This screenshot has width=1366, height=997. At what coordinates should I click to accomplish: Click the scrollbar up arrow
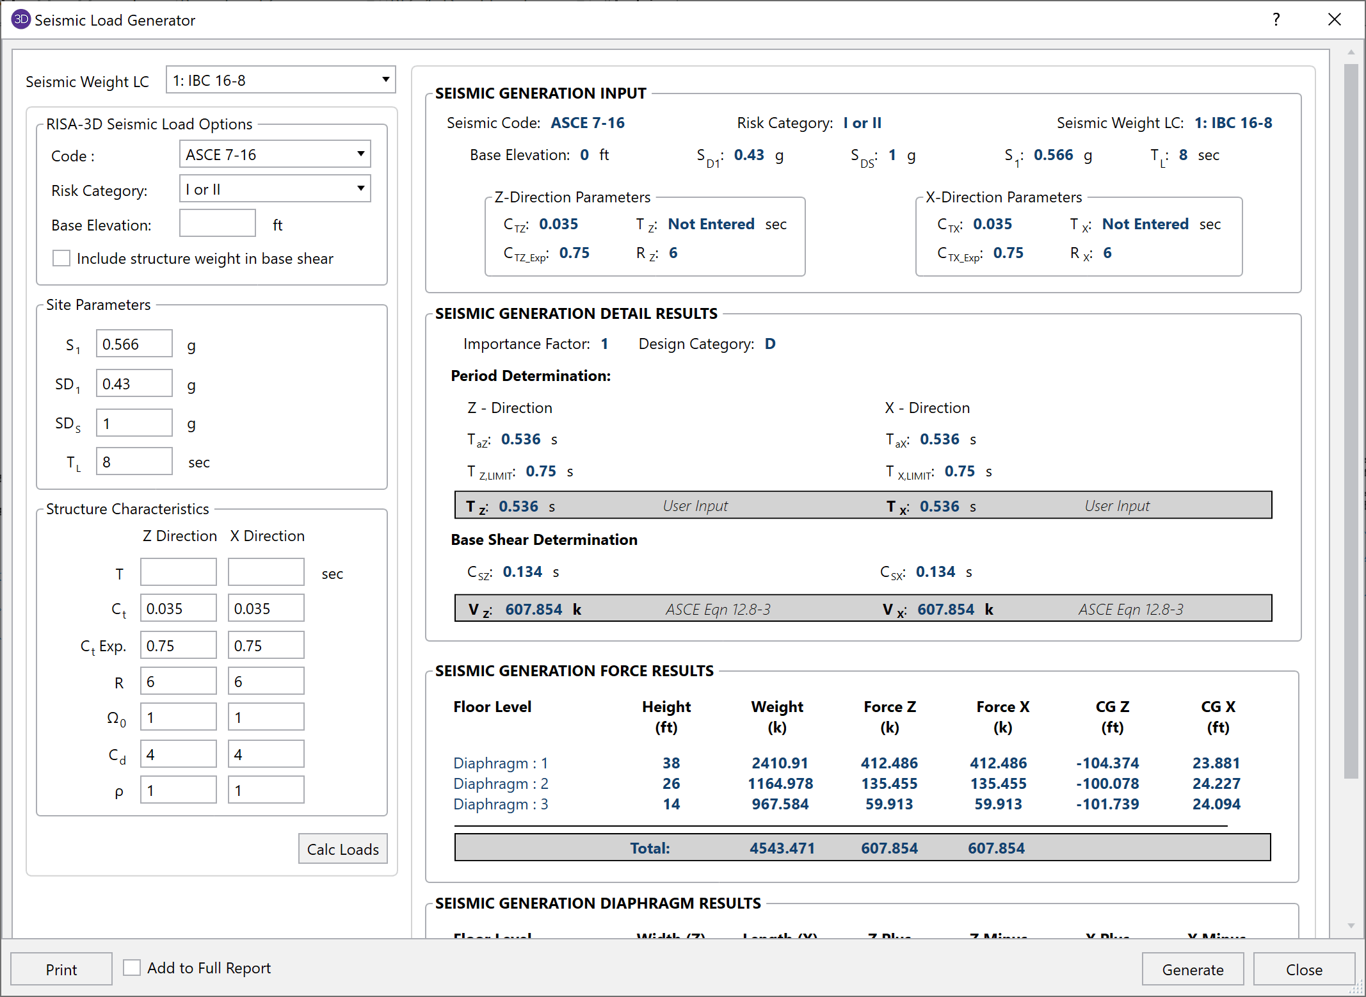(x=1351, y=53)
